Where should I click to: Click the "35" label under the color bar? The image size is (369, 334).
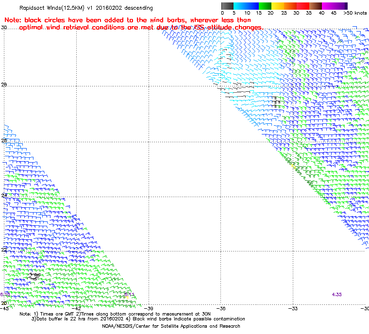(309, 13)
